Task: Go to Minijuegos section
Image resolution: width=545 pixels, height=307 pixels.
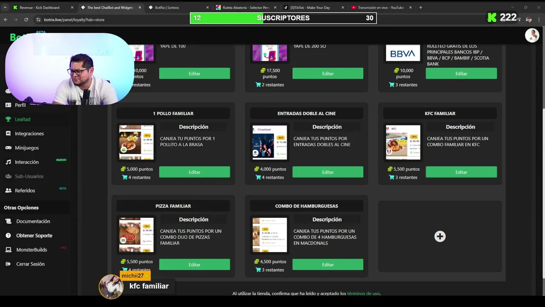Action: [x=26, y=148]
